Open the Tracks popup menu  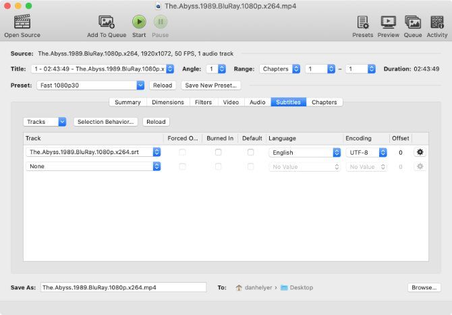coord(45,122)
